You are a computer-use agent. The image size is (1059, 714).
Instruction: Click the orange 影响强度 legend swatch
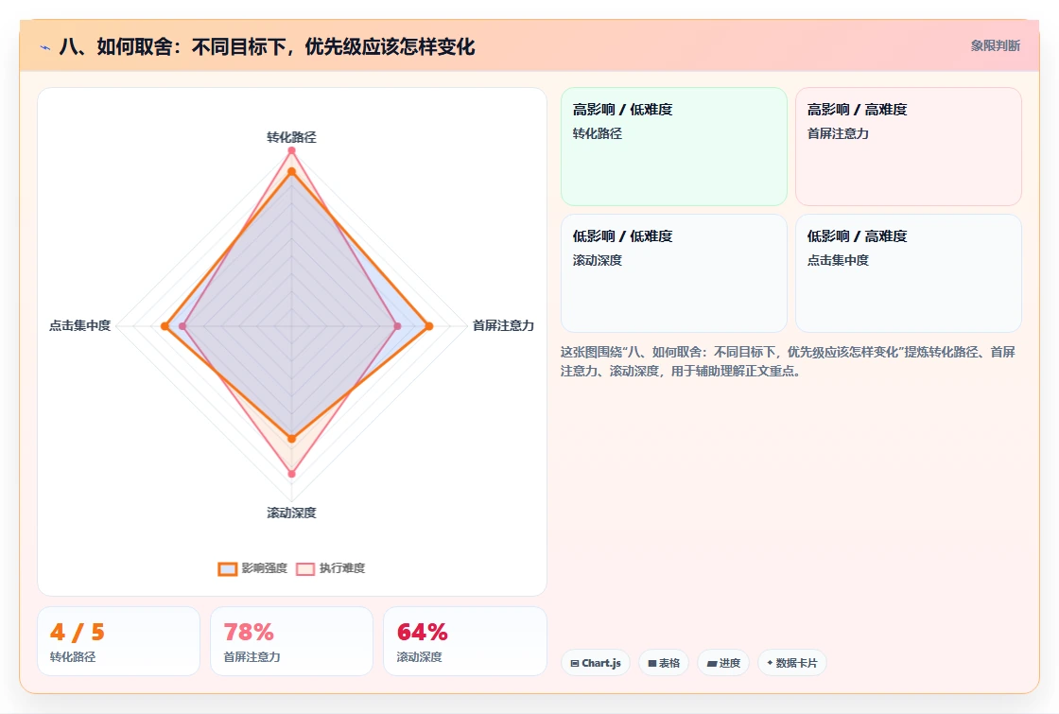pyautogui.click(x=228, y=568)
